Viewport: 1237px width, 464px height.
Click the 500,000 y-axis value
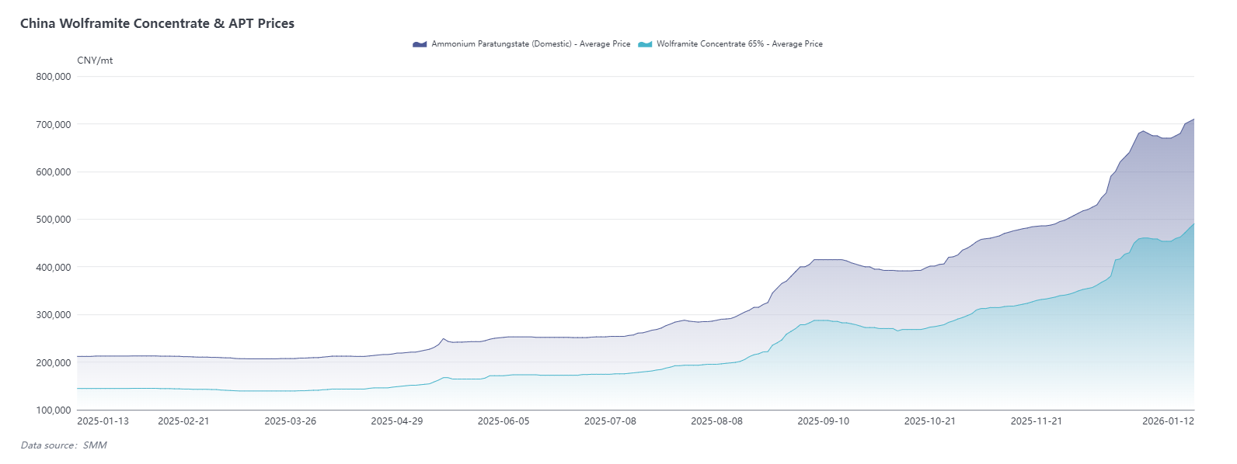pyautogui.click(x=54, y=220)
